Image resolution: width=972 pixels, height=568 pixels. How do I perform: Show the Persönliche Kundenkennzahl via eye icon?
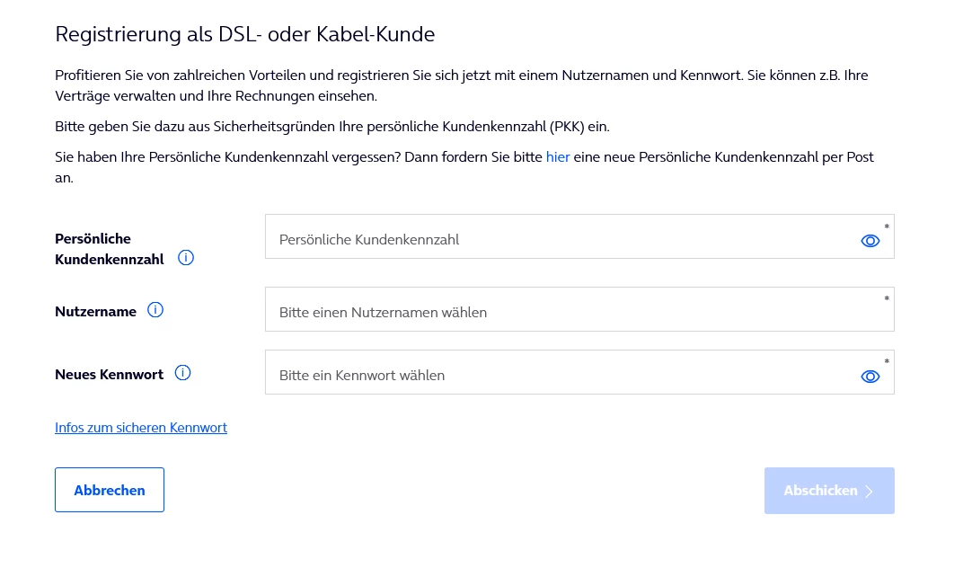pos(870,241)
